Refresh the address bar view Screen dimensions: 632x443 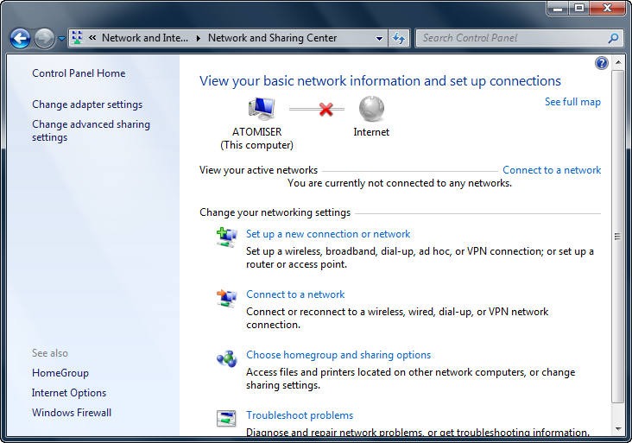click(x=399, y=38)
